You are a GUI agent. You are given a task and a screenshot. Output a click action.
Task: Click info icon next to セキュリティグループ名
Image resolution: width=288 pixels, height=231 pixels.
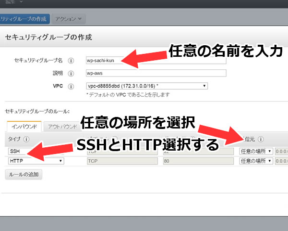click(71, 61)
